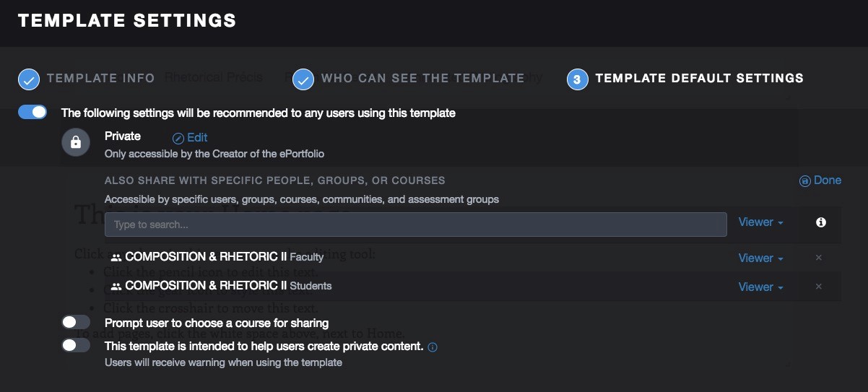Click the Template Info checkmark icon

pyautogui.click(x=29, y=79)
